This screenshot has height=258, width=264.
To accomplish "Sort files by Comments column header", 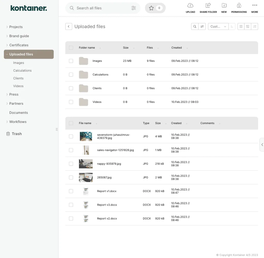I will [x=207, y=123].
